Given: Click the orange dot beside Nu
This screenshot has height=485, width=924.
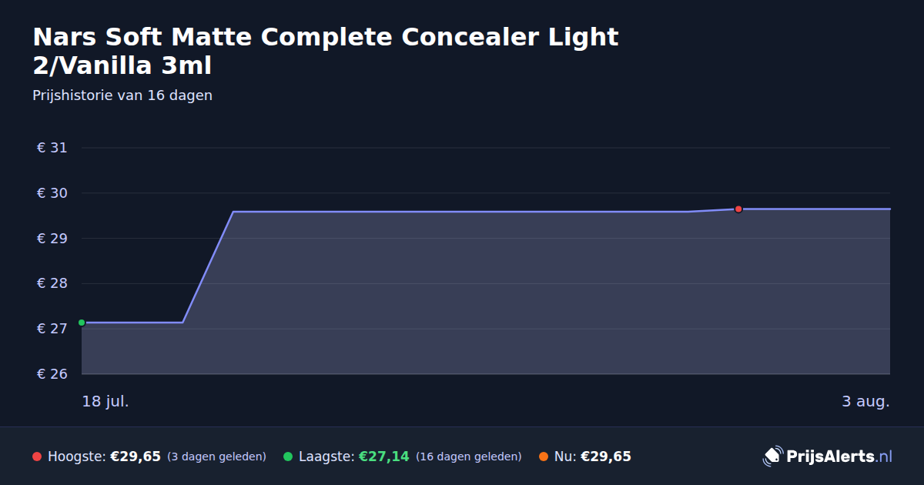Looking at the screenshot, I should tap(544, 457).
